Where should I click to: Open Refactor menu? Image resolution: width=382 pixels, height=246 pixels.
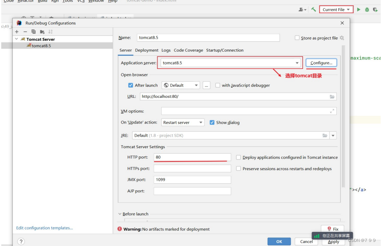pos(26,1)
